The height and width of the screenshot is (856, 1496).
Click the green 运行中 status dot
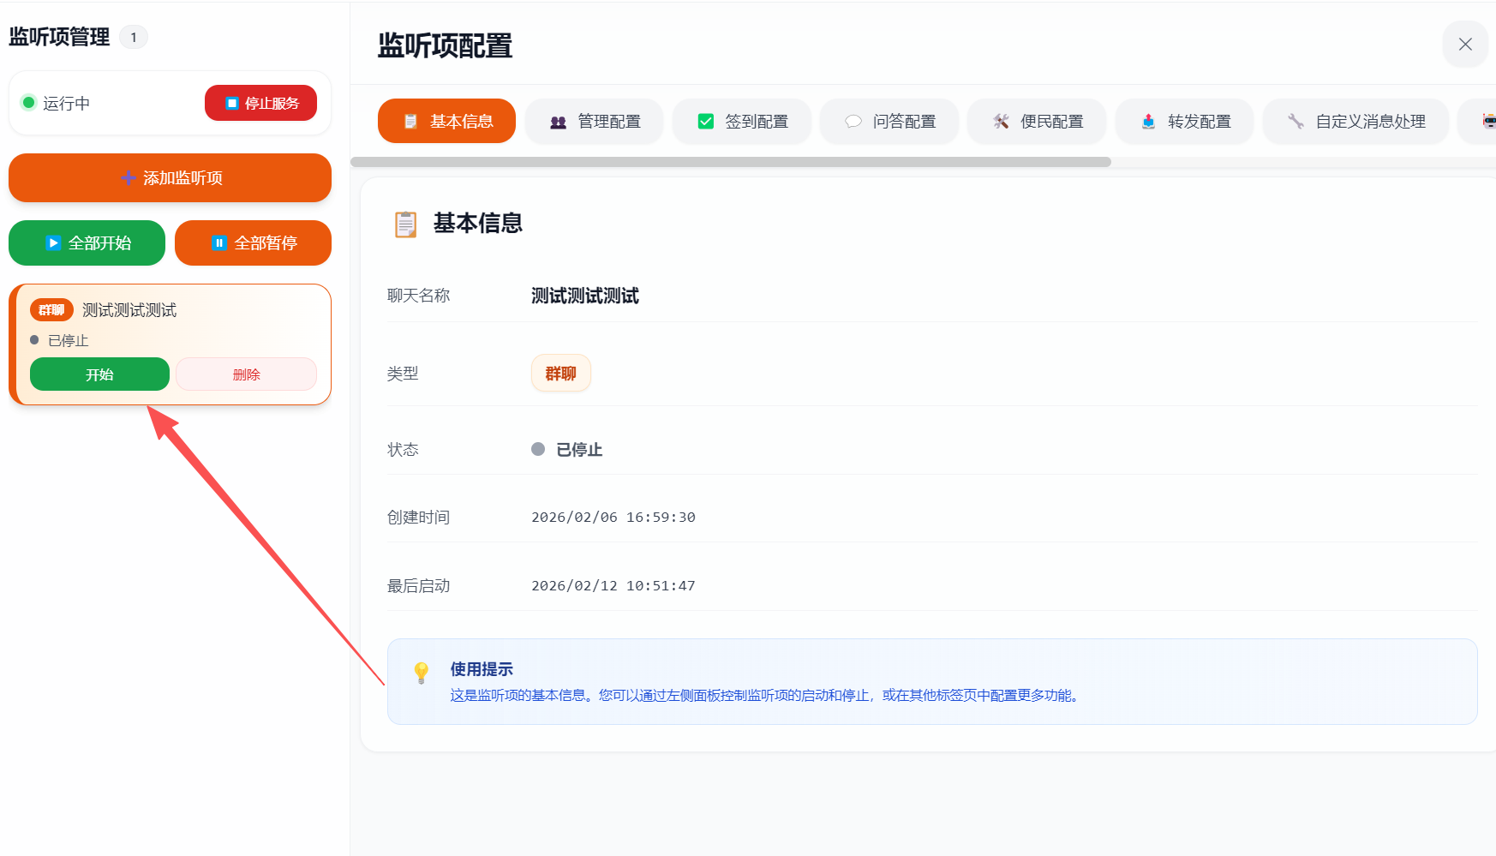(29, 103)
